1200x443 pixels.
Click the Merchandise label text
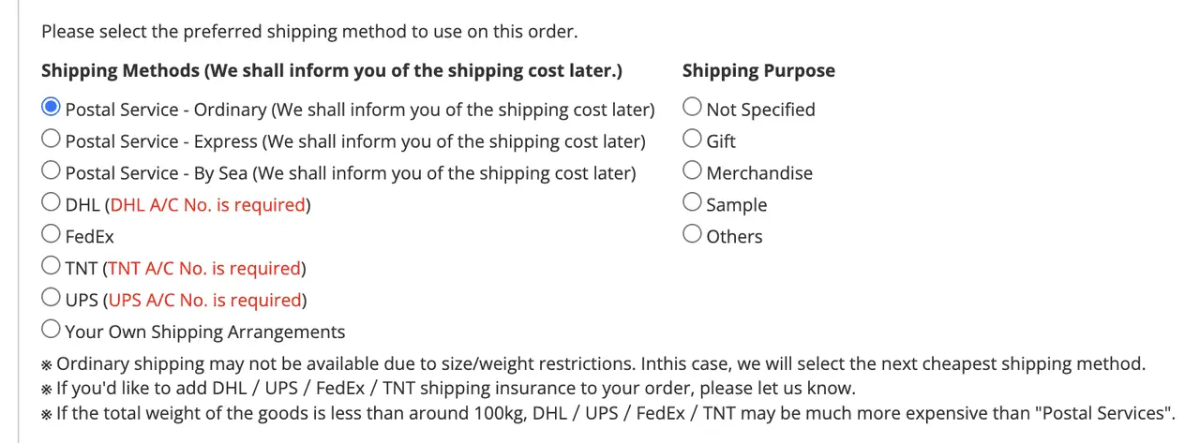coord(759,173)
